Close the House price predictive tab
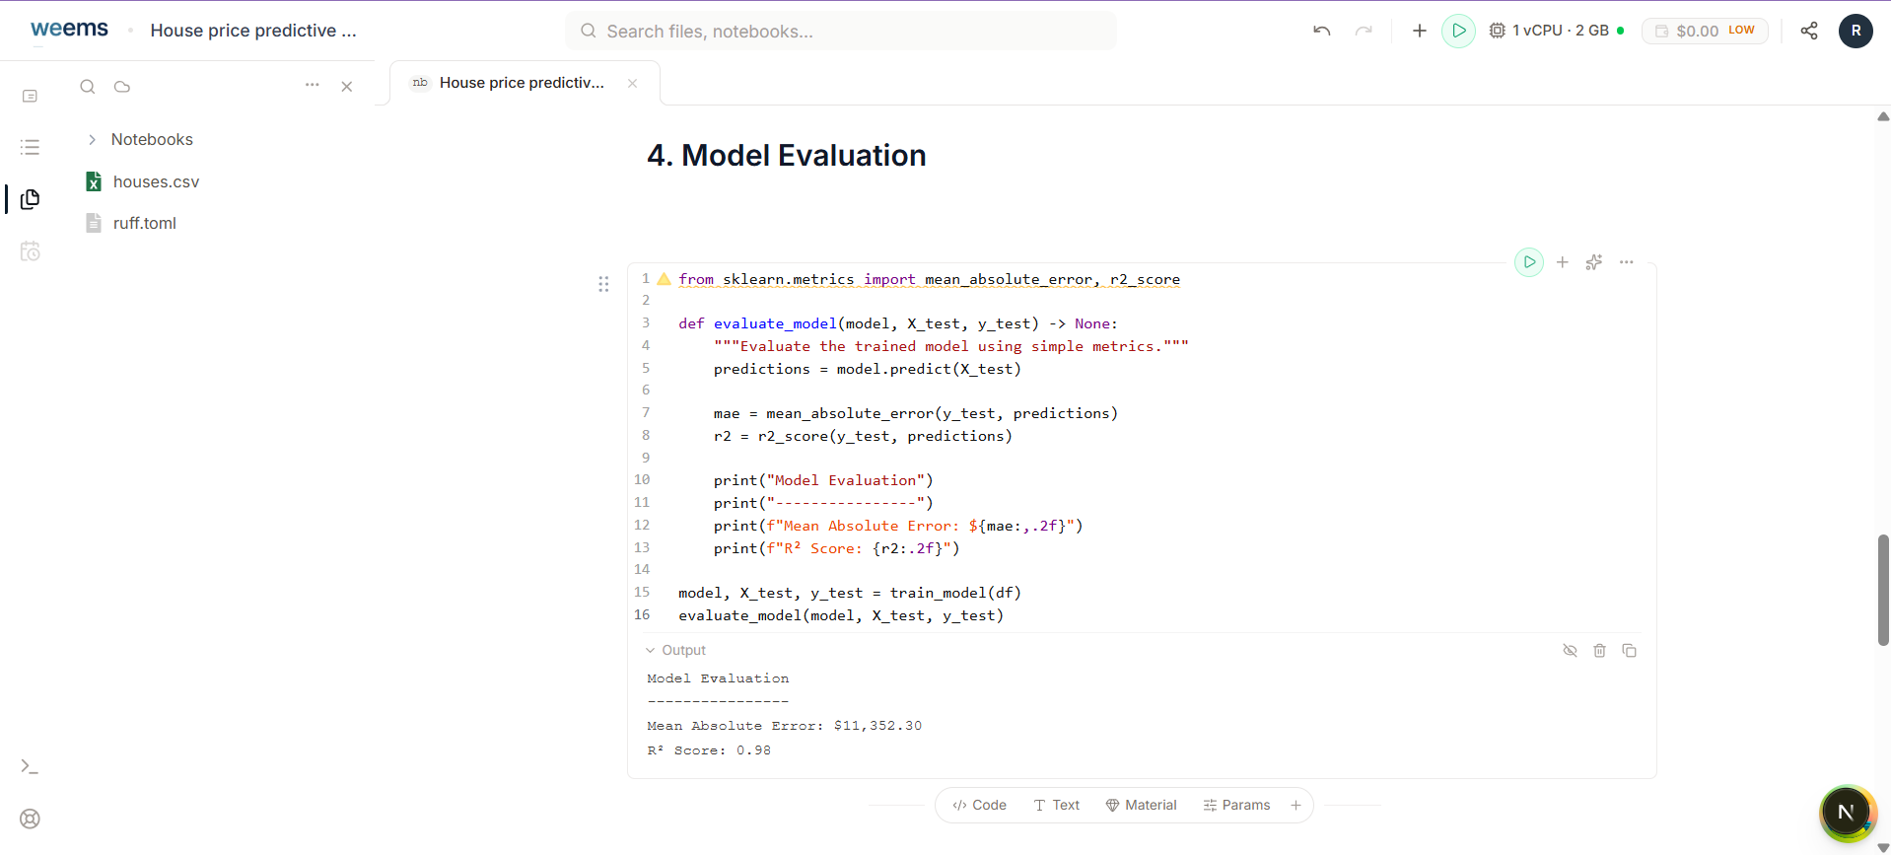 coord(633,83)
